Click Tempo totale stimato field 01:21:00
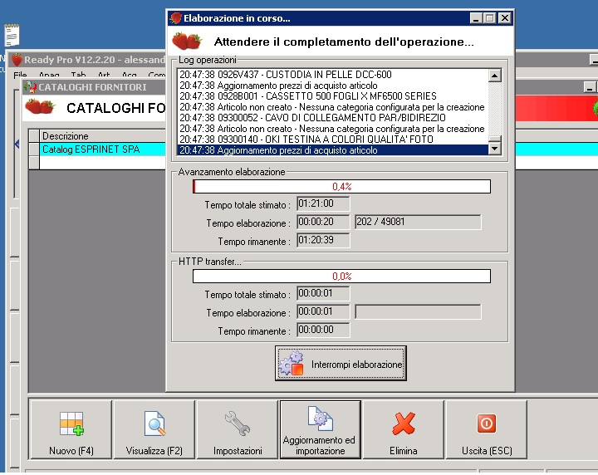 pos(323,203)
